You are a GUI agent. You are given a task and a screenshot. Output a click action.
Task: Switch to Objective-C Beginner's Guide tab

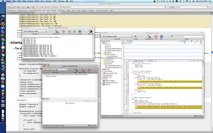(x=48, y=13)
